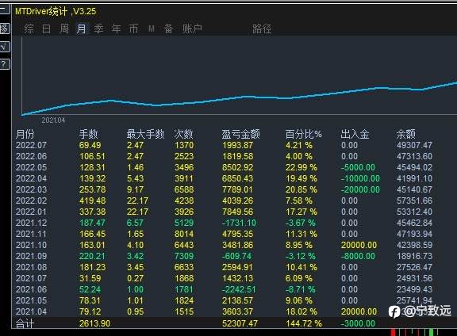The image size is (457, 336).
Task: Switch to the 日 daily tab
Action: [x=46, y=29]
